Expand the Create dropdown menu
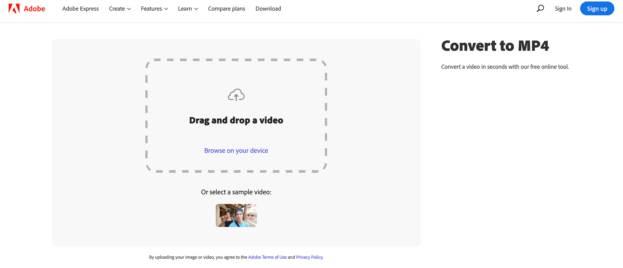The height and width of the screenshot is (268, 623). 120,9
